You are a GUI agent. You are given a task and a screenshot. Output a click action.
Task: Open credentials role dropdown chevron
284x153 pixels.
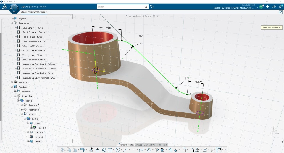click(x=257, y=8)
